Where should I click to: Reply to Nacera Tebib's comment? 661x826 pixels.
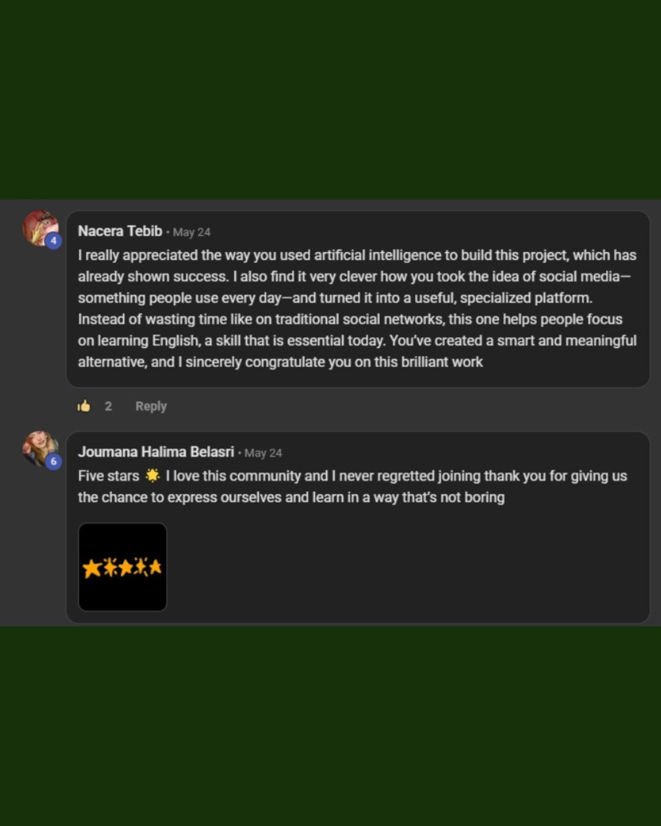pos(151,406)
